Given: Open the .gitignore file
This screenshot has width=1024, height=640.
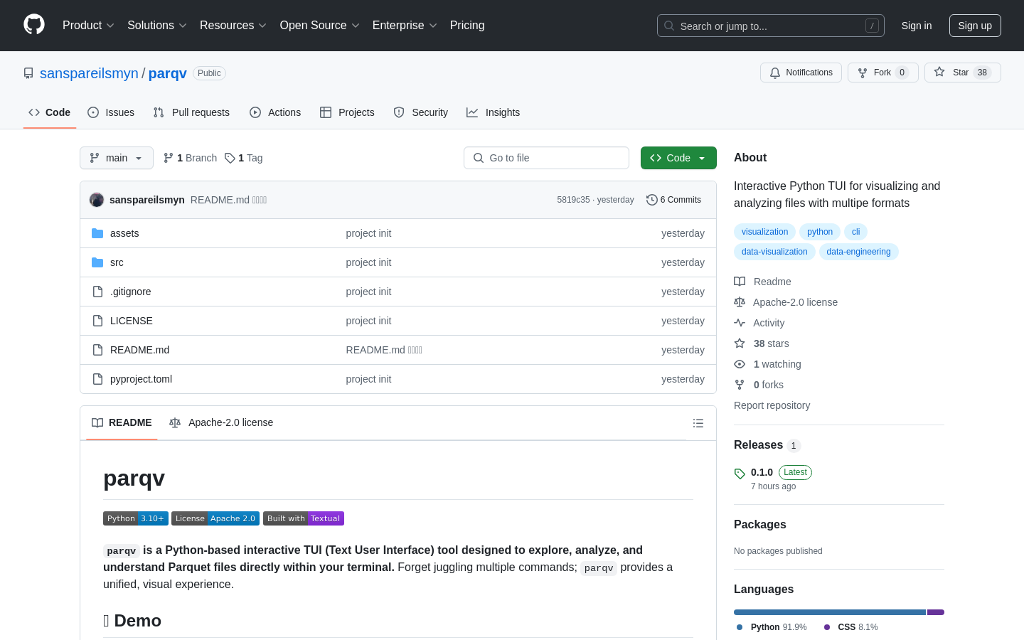Looking at the screenshot, I should pos(130,292).
